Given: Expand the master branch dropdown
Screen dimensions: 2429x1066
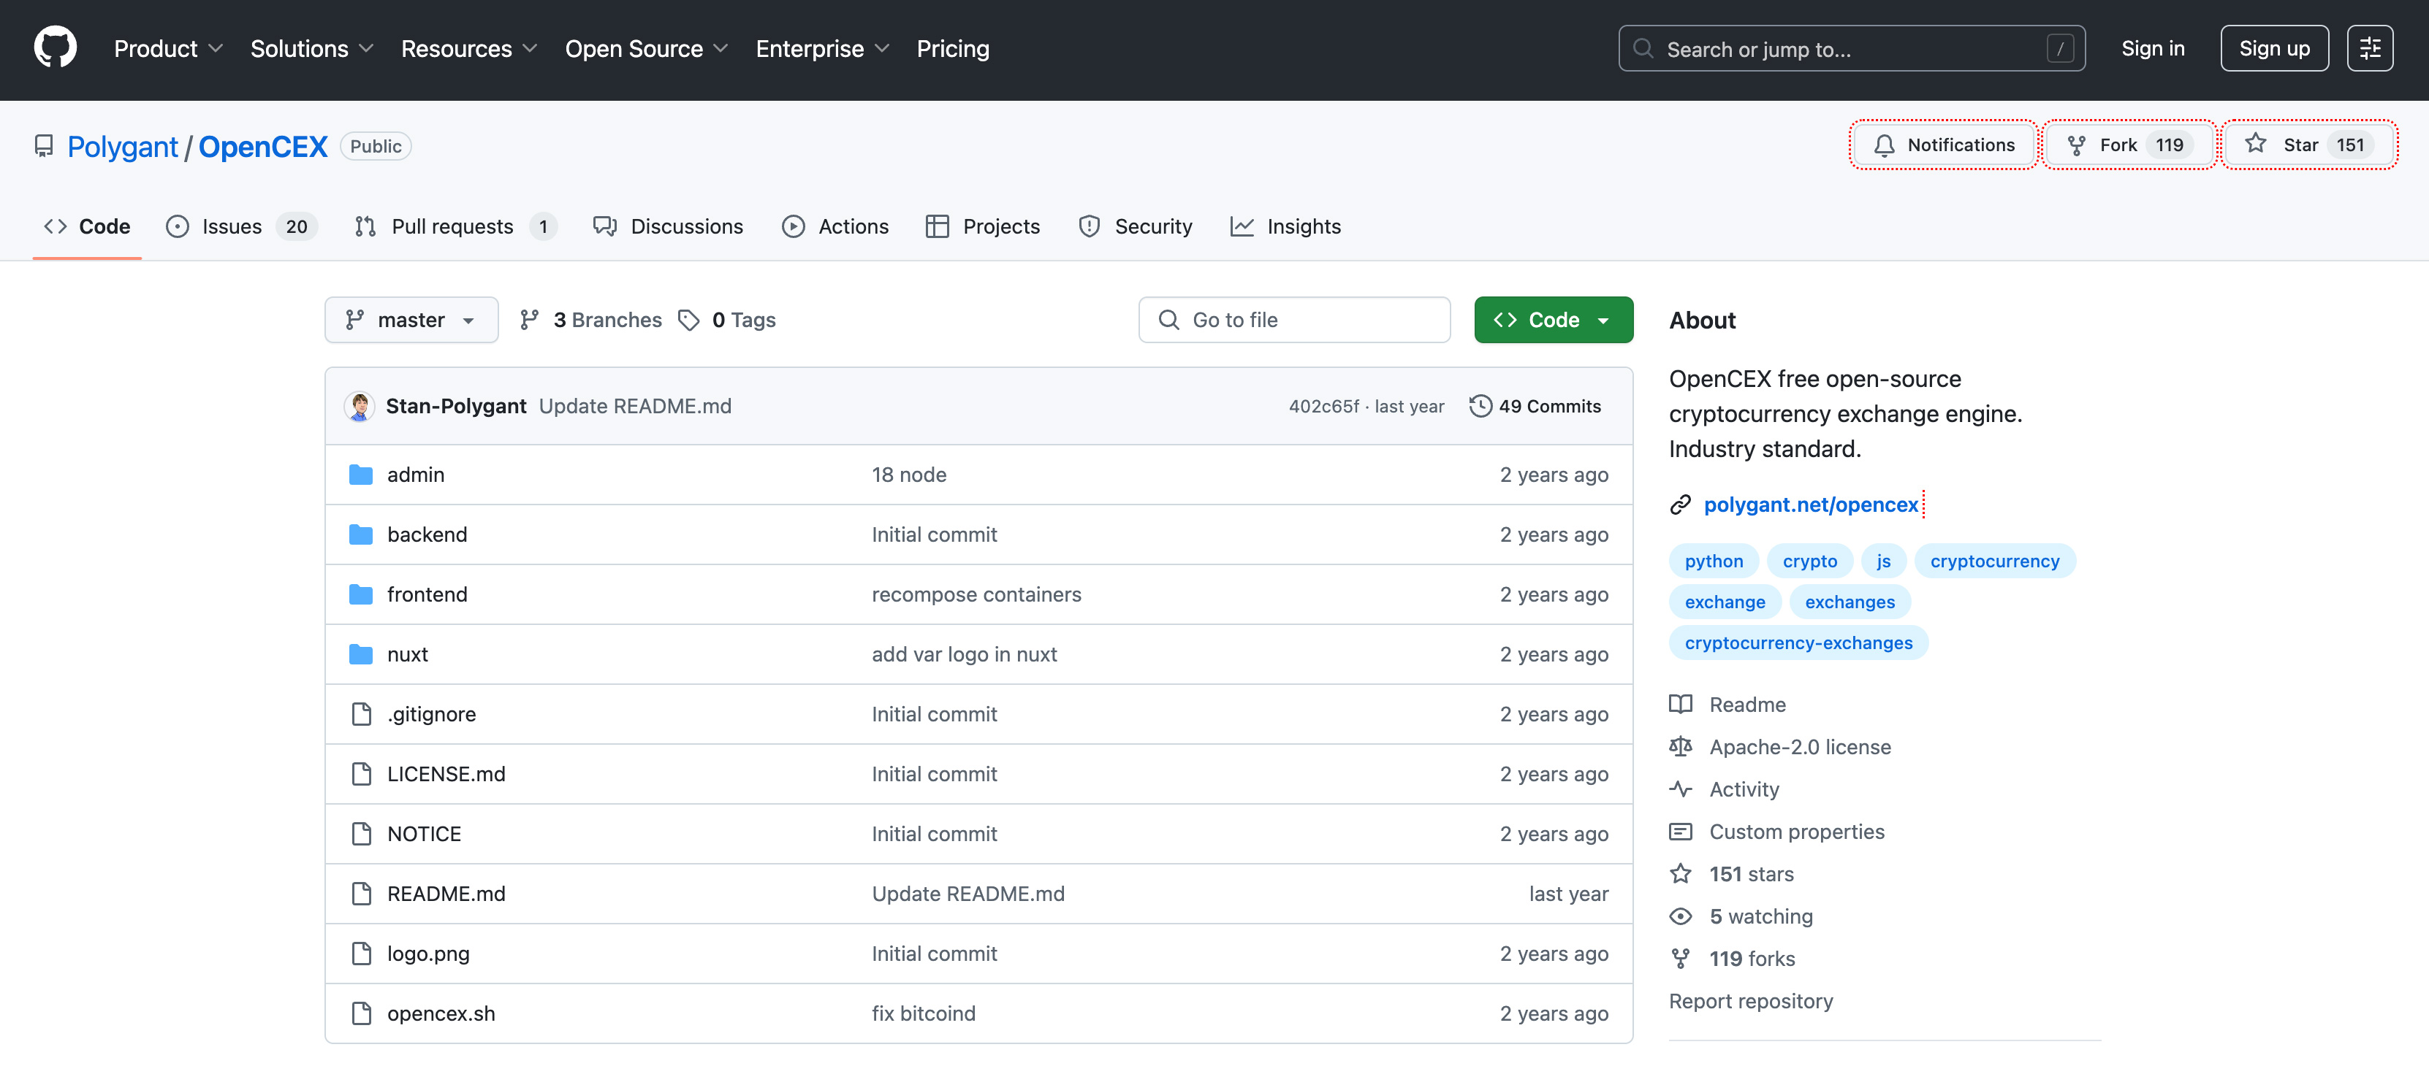Looking at the screenshot, I should 411,320.
